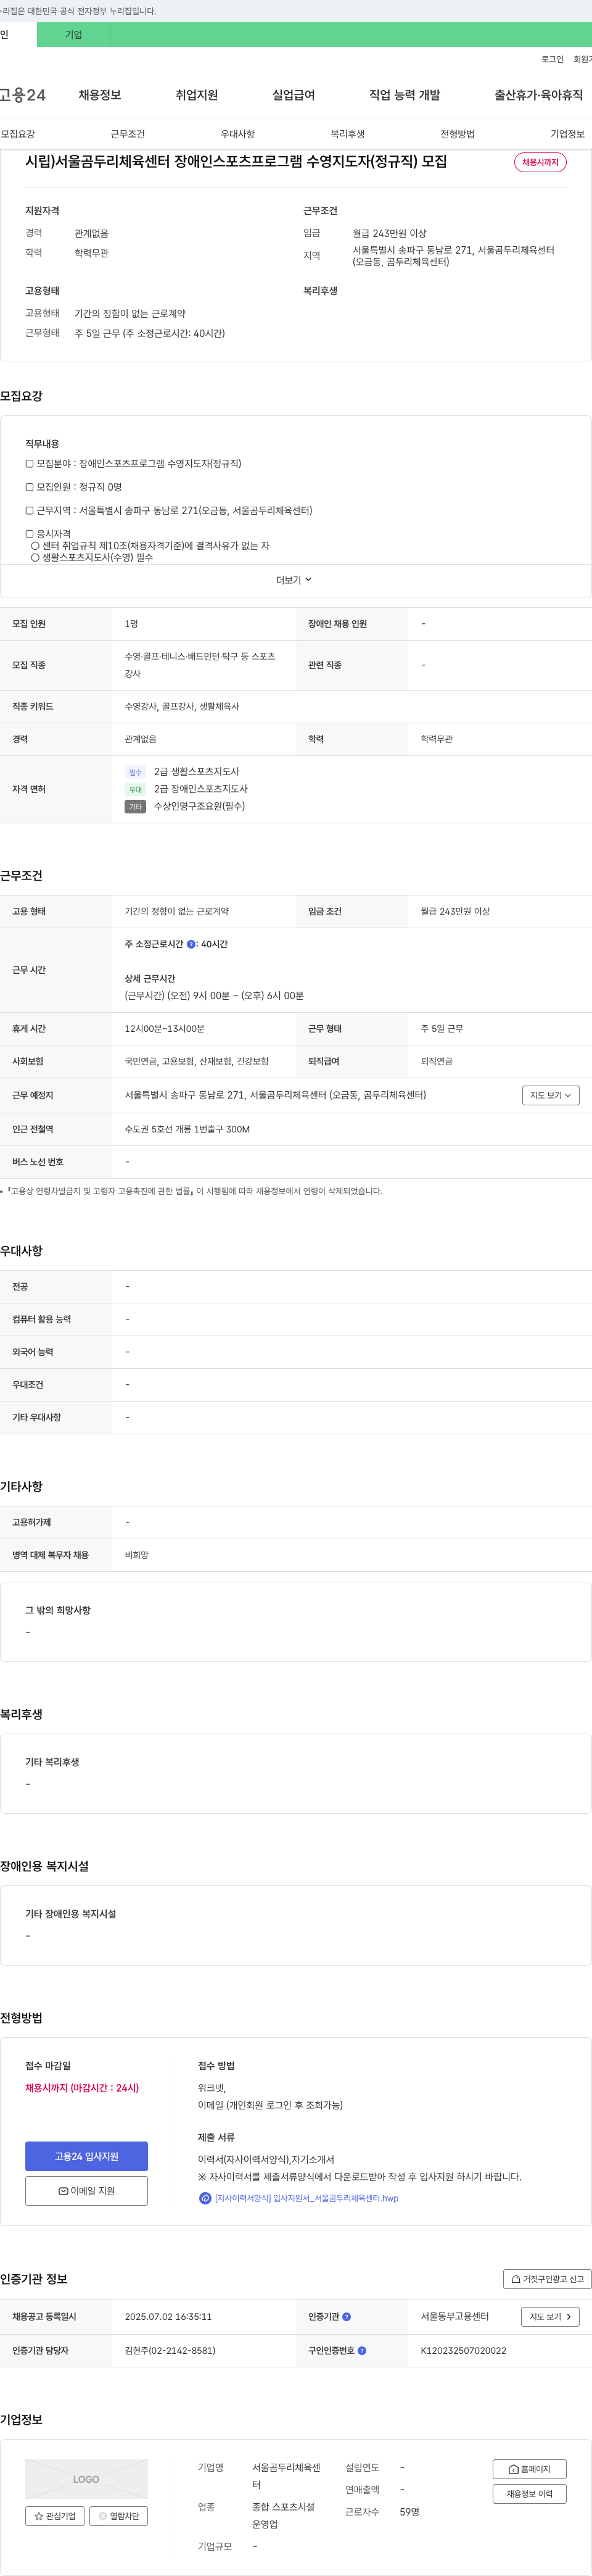Jump to the 우대사항 section tab
This screenshot has width=592, height=2576.
(238, 134)
